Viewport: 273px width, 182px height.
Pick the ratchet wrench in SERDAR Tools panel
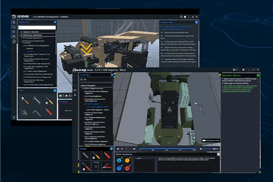pos(25,100)
